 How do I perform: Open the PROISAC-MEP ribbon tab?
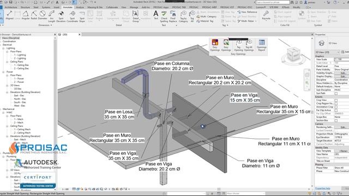click(209, 7)
